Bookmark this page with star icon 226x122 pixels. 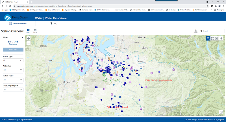pyautogui.click(x=207, y=6)
